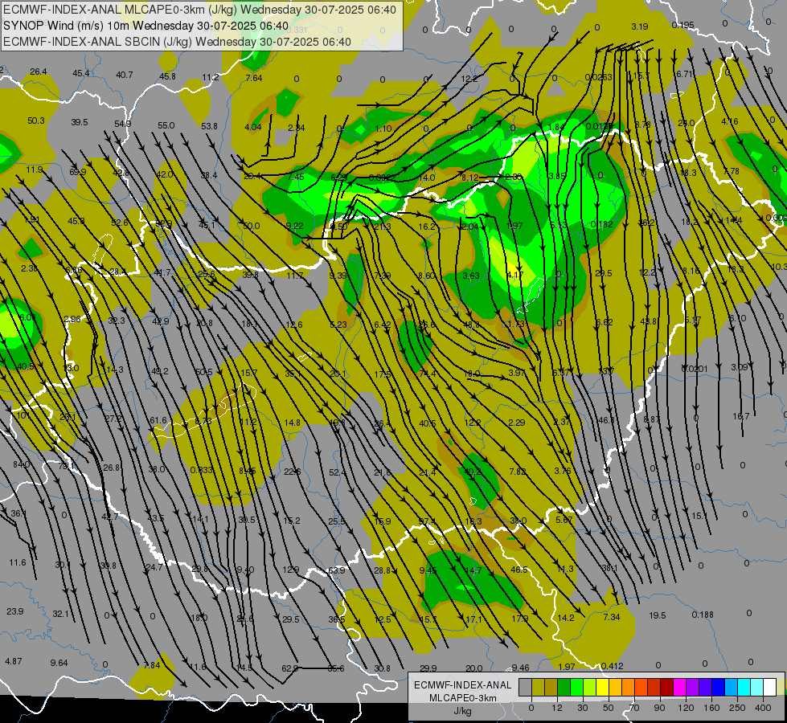Click the map value 23.9

click(15, 611)
